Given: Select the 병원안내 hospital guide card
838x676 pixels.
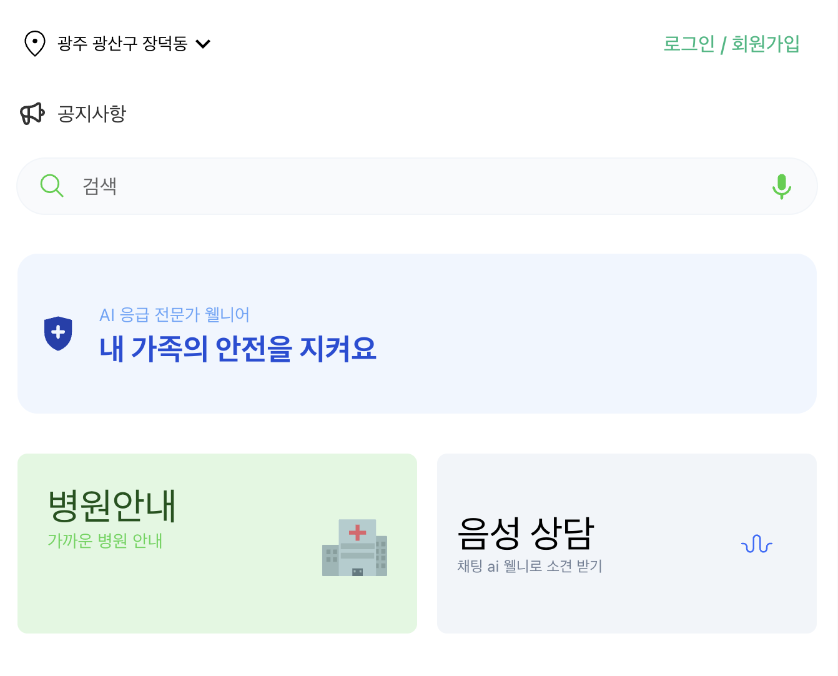Looking at the screenshot, I should 217,542.
